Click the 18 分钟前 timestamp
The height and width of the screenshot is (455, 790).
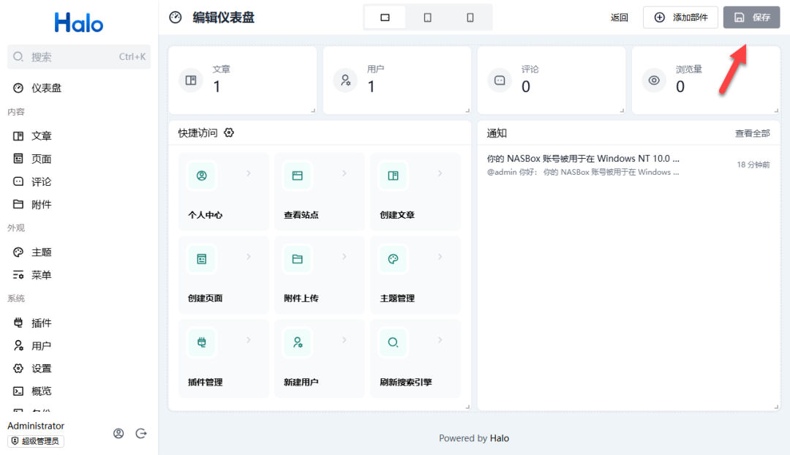click(753, 165)
